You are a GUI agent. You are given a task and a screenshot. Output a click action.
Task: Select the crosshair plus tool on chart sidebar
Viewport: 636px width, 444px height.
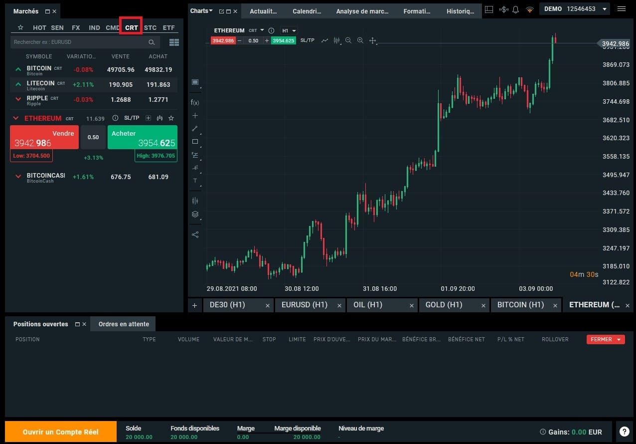(x=195, y=115)
